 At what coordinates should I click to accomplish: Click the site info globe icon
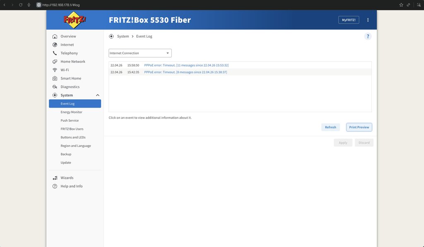[39, 5]
